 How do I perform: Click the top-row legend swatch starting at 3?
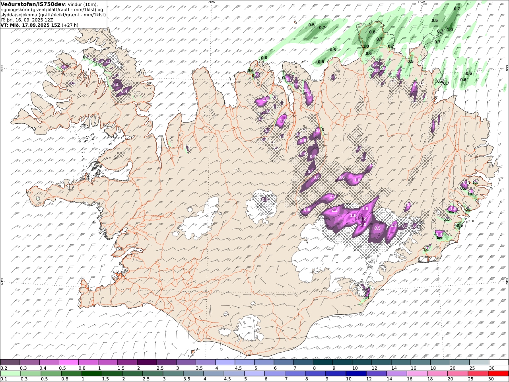186,363
